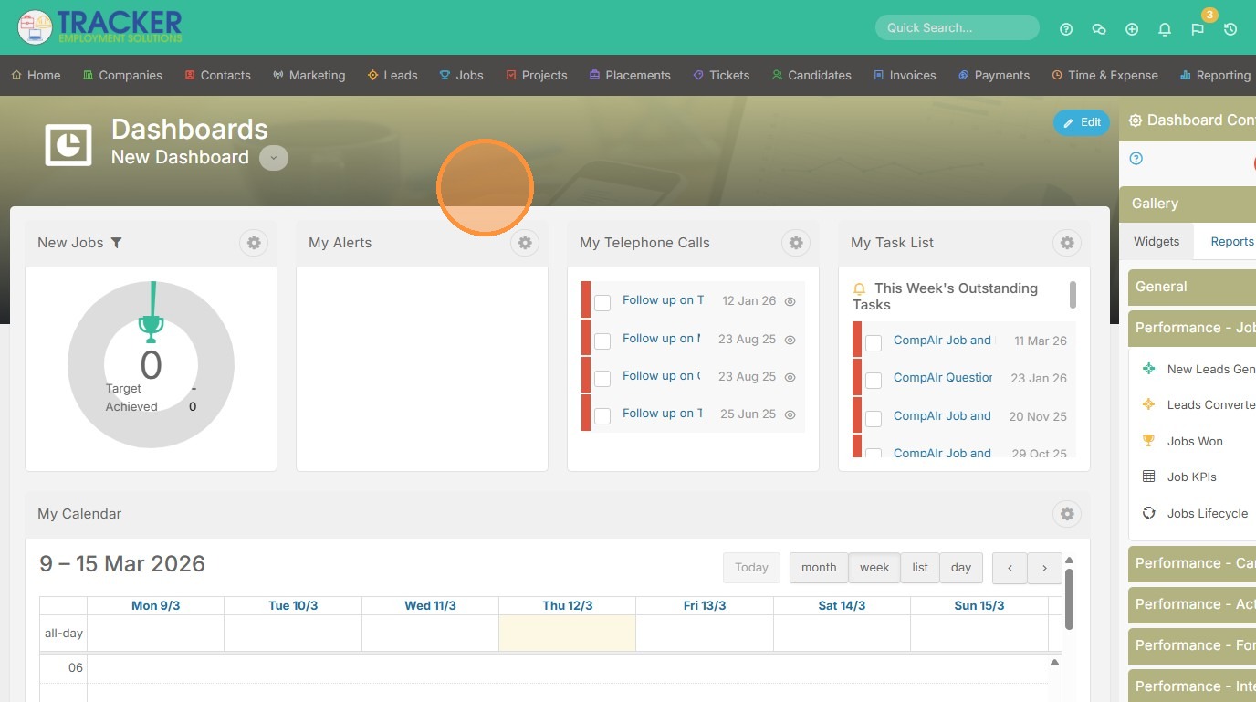
Task: Open the recent history clock icon
Action: 1230,29
